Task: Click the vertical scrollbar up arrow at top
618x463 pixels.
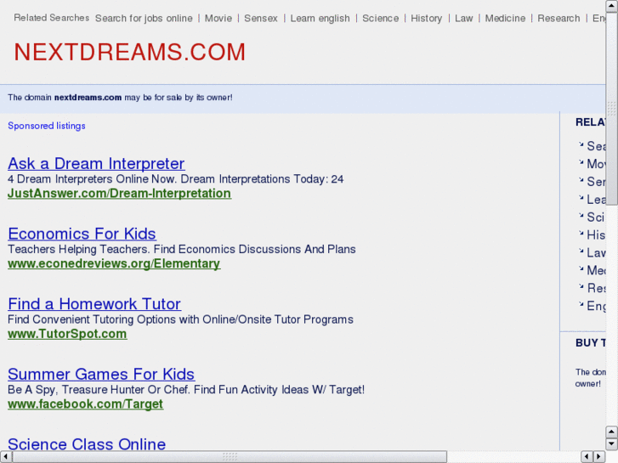Action: pos(611,6)
